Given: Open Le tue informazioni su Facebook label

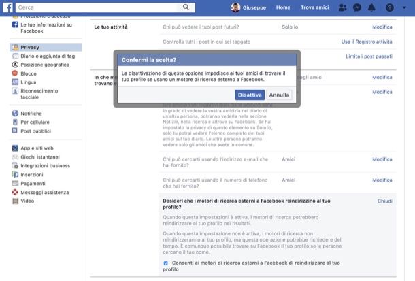Looking at the screenshot, I should 46,28.
